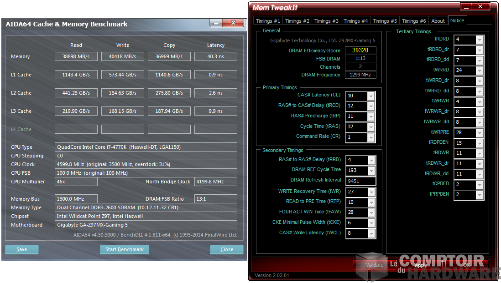Open CAS# Latency (CL) dropdown
Viewport: 501px width, 283px height.
[371, 96]
